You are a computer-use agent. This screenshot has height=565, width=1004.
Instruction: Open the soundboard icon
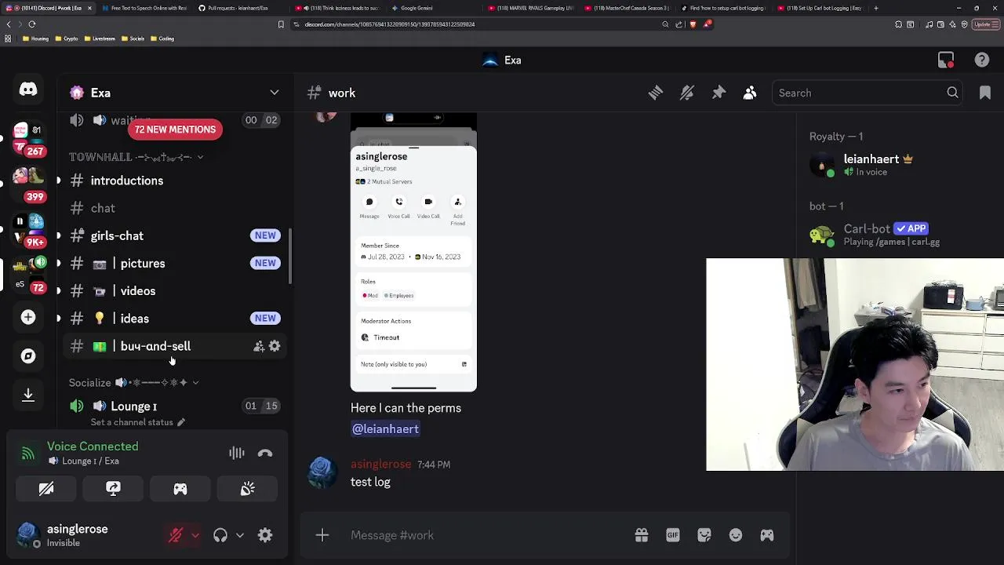pyautogui.click(x=247, y=489)
